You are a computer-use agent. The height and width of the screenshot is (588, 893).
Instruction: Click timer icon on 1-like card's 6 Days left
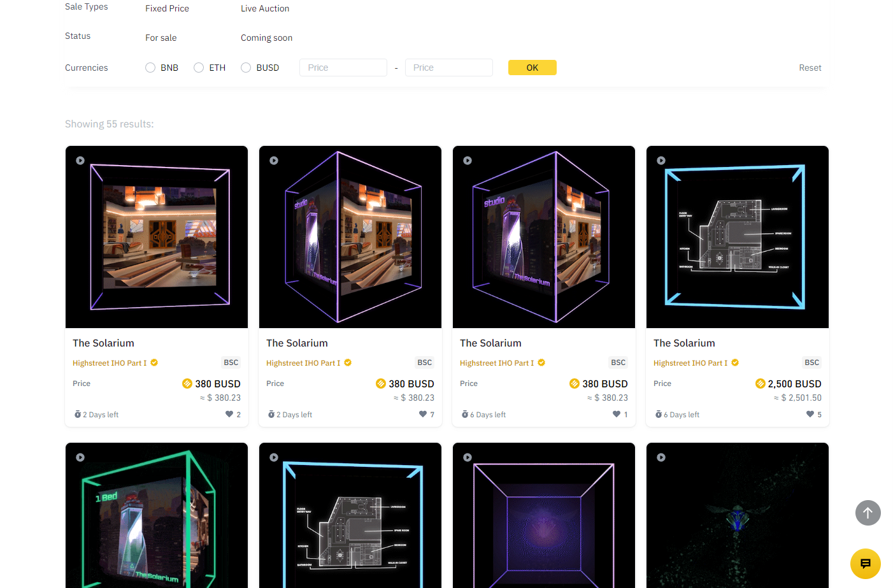click(x=465, y=414)
